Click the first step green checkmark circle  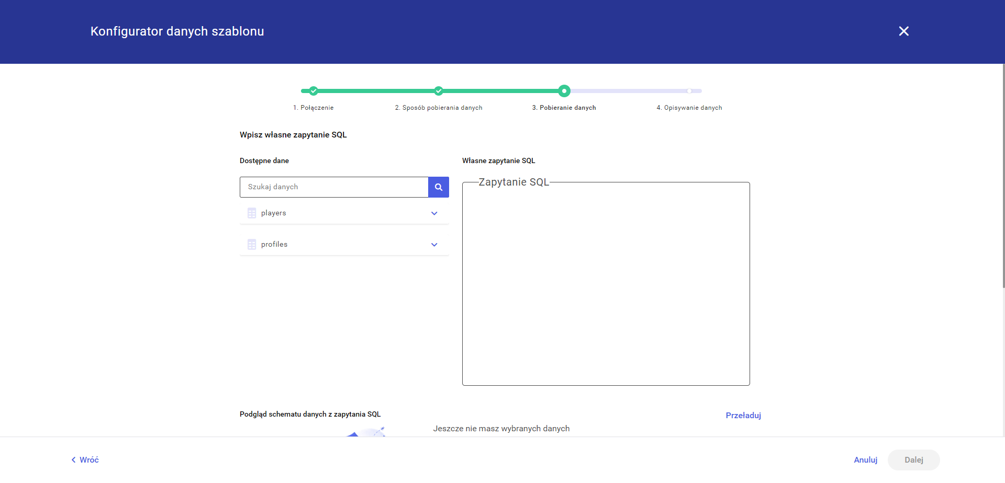[x=313, y=91]
